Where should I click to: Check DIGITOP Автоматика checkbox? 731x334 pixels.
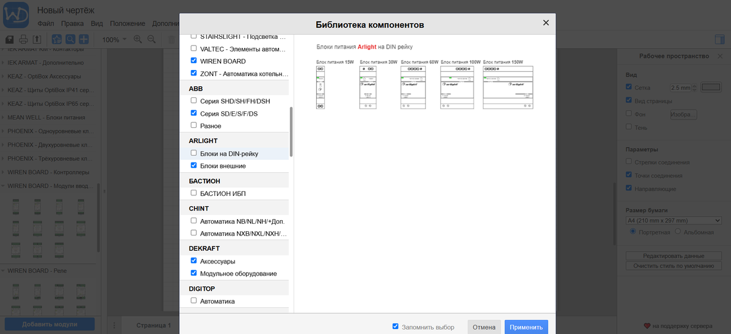click(x=194, y=301)
